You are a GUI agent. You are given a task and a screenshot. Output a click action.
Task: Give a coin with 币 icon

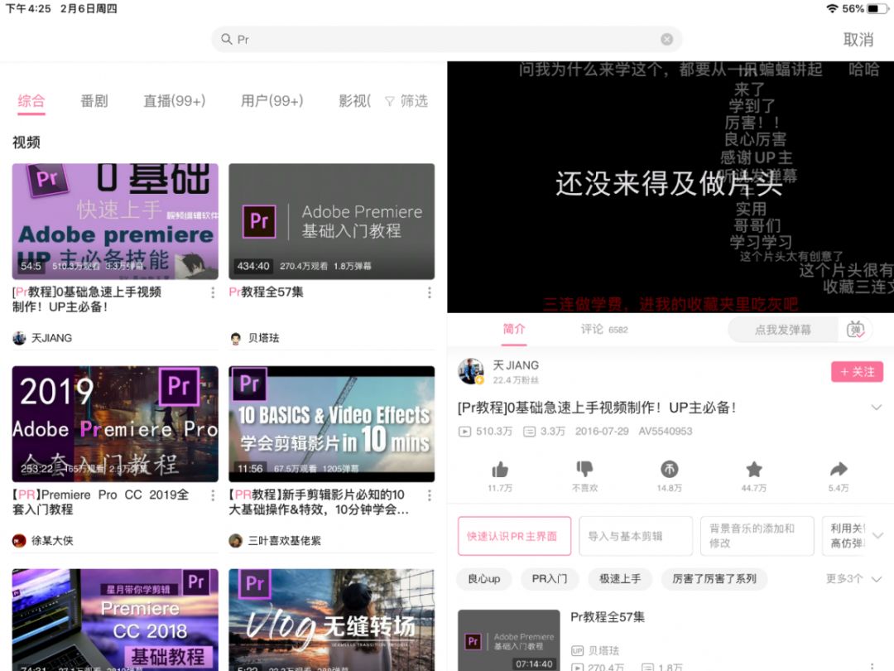[x=669, y=470]
